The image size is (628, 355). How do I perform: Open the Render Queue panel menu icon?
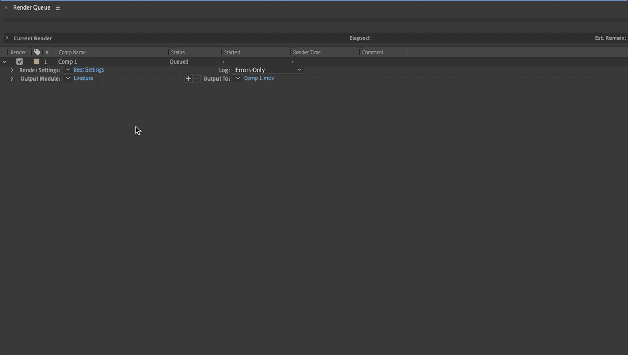pyautogui.click(x=58, y=7)
